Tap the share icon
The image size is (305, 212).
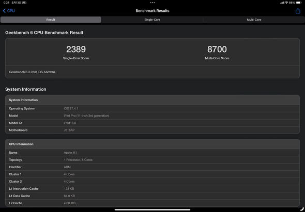(298, 11)
